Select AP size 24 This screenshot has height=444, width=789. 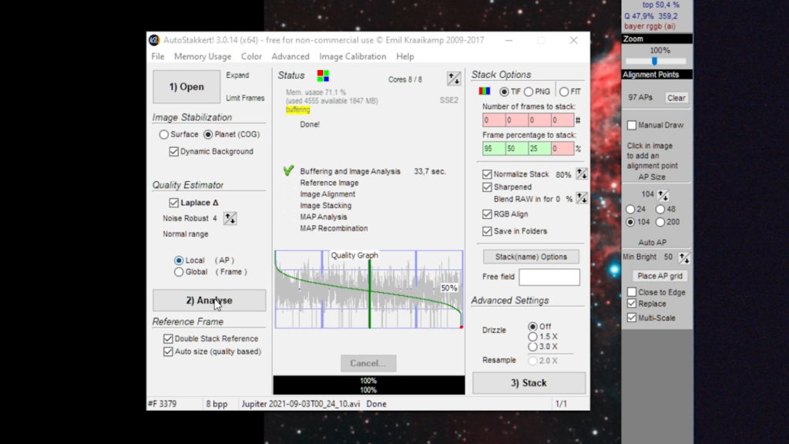pos(630,209)
